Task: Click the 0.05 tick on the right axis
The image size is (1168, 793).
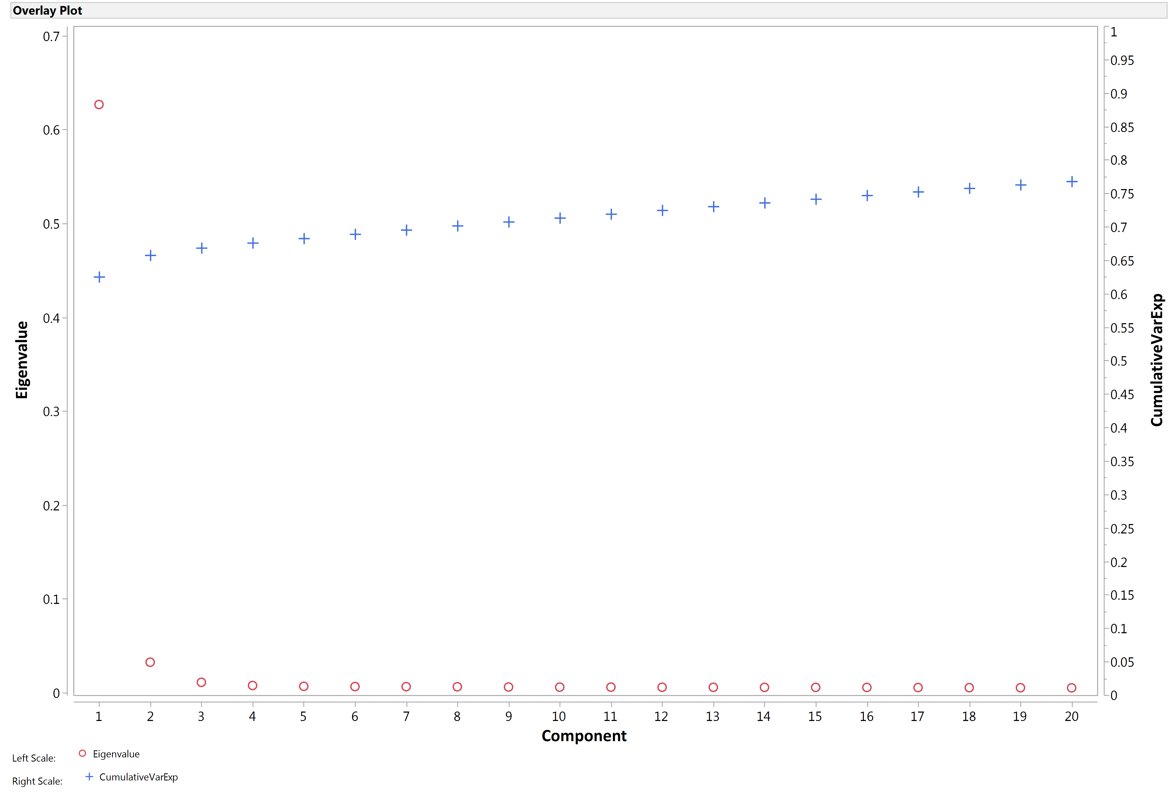Action: tap(1122, 662)
